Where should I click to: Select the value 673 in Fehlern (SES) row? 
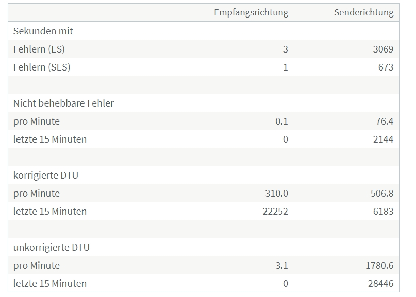coord(386,67)
